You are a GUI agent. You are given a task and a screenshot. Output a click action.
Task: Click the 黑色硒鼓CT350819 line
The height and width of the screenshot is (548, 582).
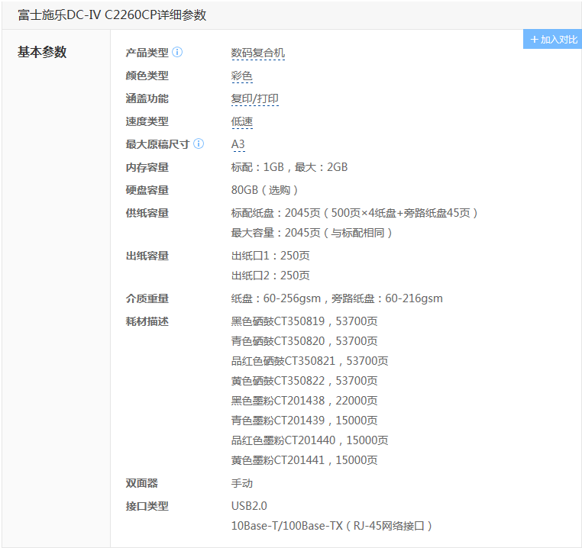[304, 321]
